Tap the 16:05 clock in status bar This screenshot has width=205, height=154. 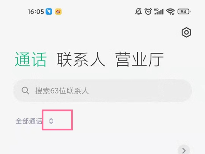pos(36,12)
